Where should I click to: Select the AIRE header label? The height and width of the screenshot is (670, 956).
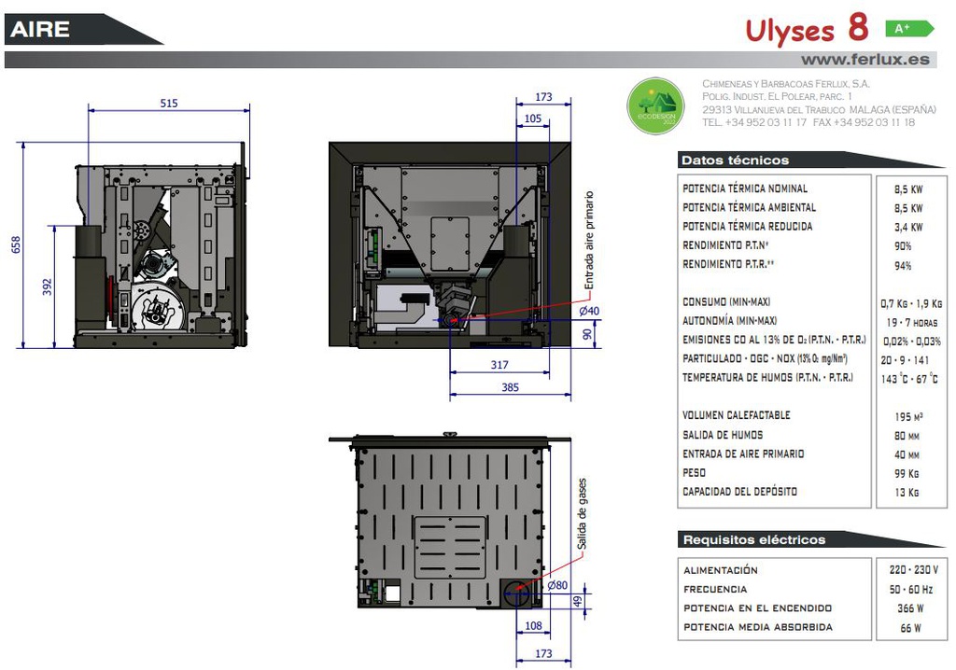(x=40, y=29)
